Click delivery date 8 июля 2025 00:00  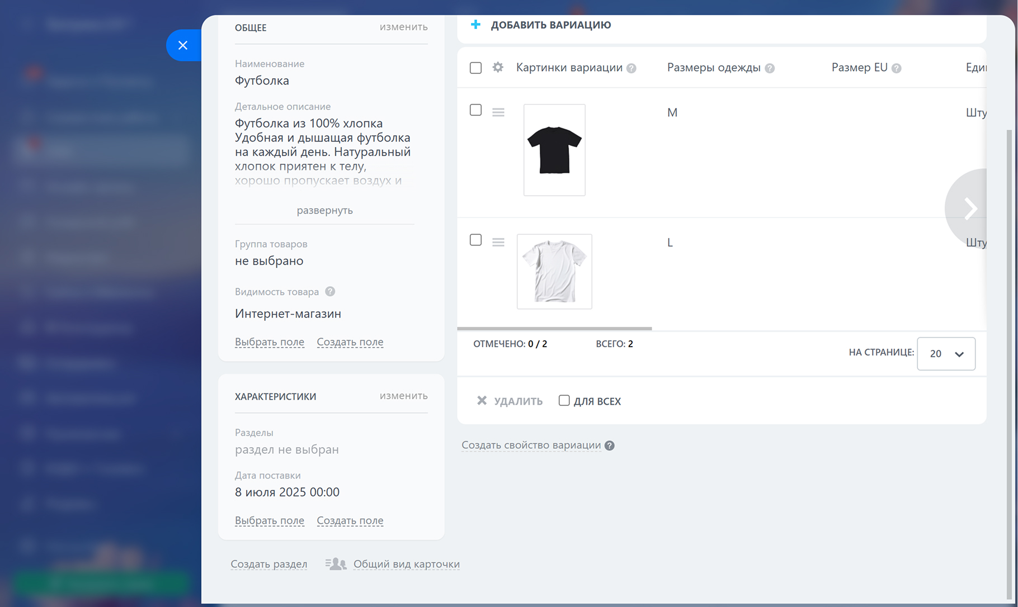tap(287, 492)
